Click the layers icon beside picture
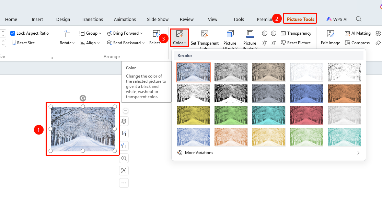The image size is (382, 208). (124, 121)
